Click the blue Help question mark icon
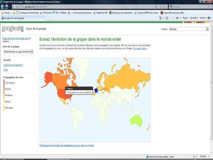Screen dimensions: 213x160 (x=209, y=18)
